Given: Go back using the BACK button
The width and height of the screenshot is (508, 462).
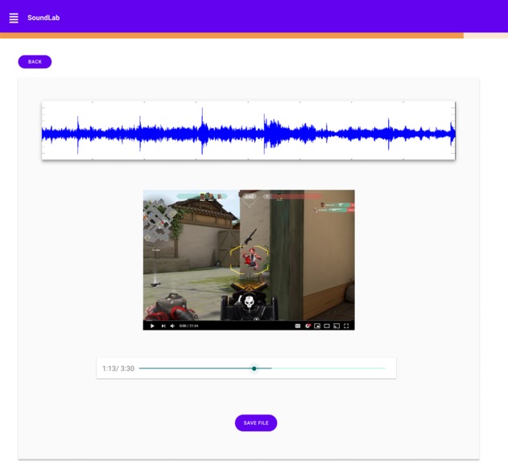Looking at the screenshot, I should [x=35, y=61].
